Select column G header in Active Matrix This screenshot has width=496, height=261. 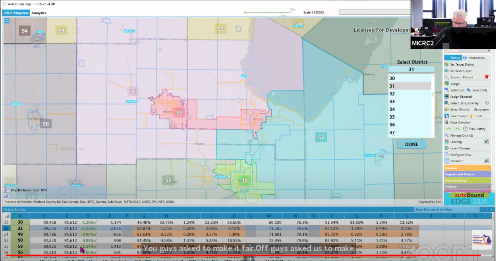point(144,216)
